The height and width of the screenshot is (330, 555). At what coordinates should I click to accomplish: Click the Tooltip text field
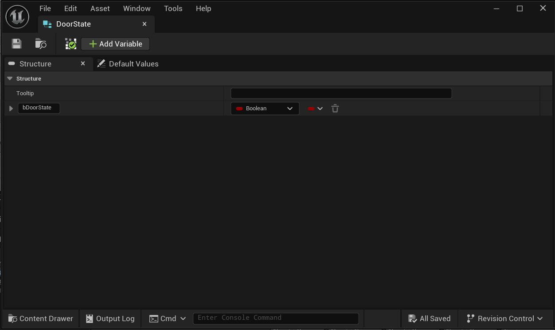(341, 93)
